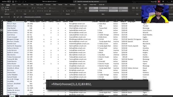Toggle Wrap Text
Screen dimensions: 173x97
pyautogui.click(x=52, y=8)
